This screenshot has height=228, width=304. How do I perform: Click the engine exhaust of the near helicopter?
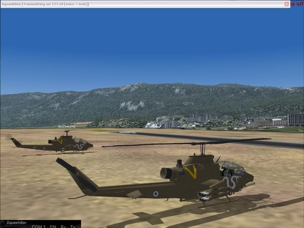[x=165, y=173]
